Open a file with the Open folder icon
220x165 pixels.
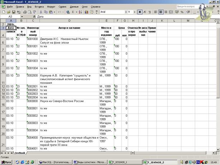8,12
